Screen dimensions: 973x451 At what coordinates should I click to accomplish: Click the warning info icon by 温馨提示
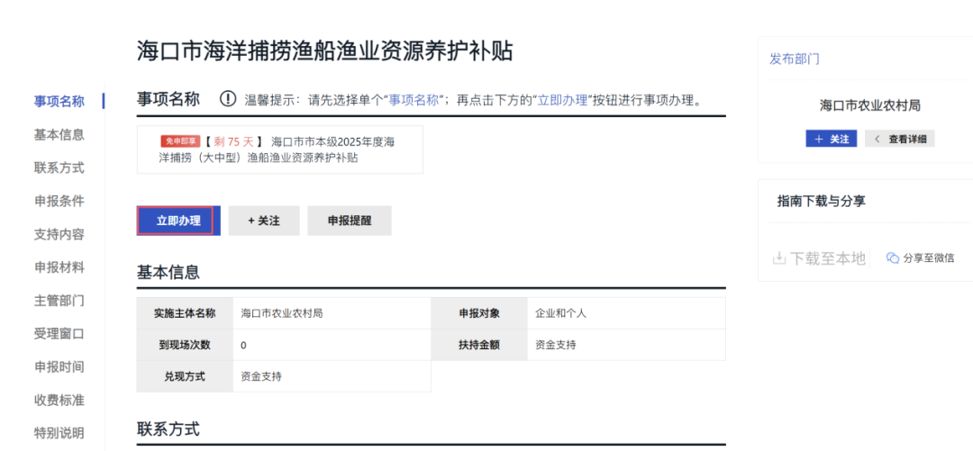tap(228, 99)
